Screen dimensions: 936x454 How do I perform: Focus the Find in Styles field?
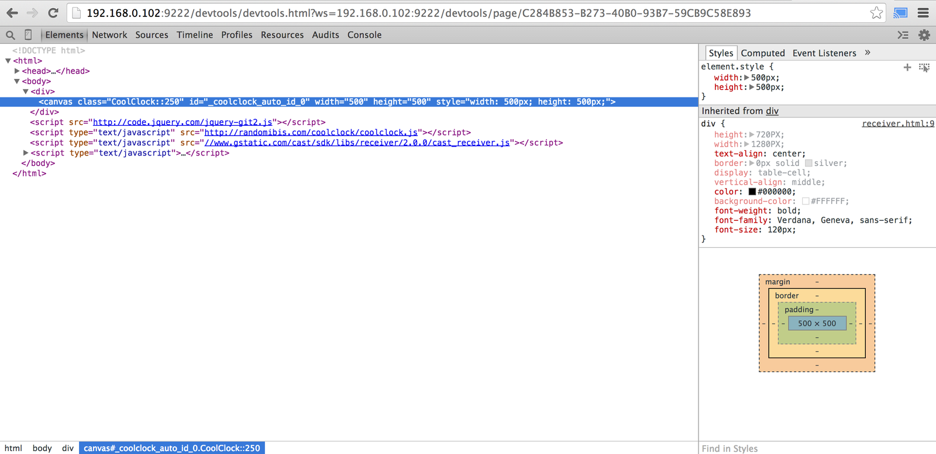(817, 448)
